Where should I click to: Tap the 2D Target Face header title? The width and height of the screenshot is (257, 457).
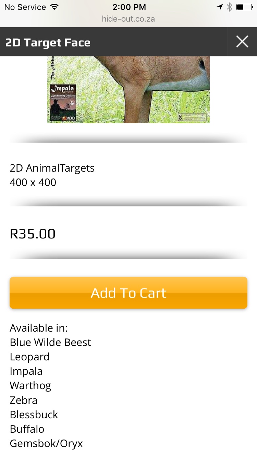pos(48,42)
